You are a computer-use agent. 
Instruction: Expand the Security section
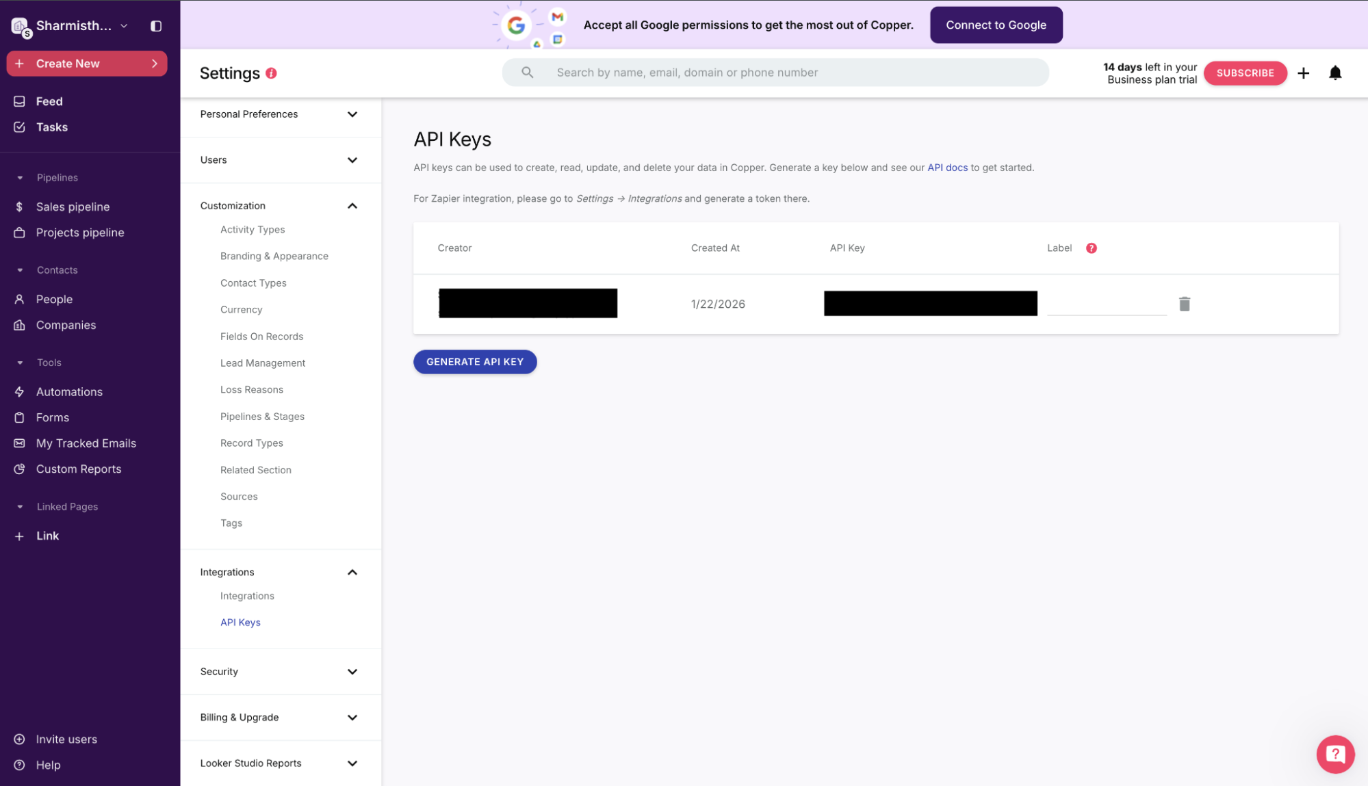(x=352, y=672)
